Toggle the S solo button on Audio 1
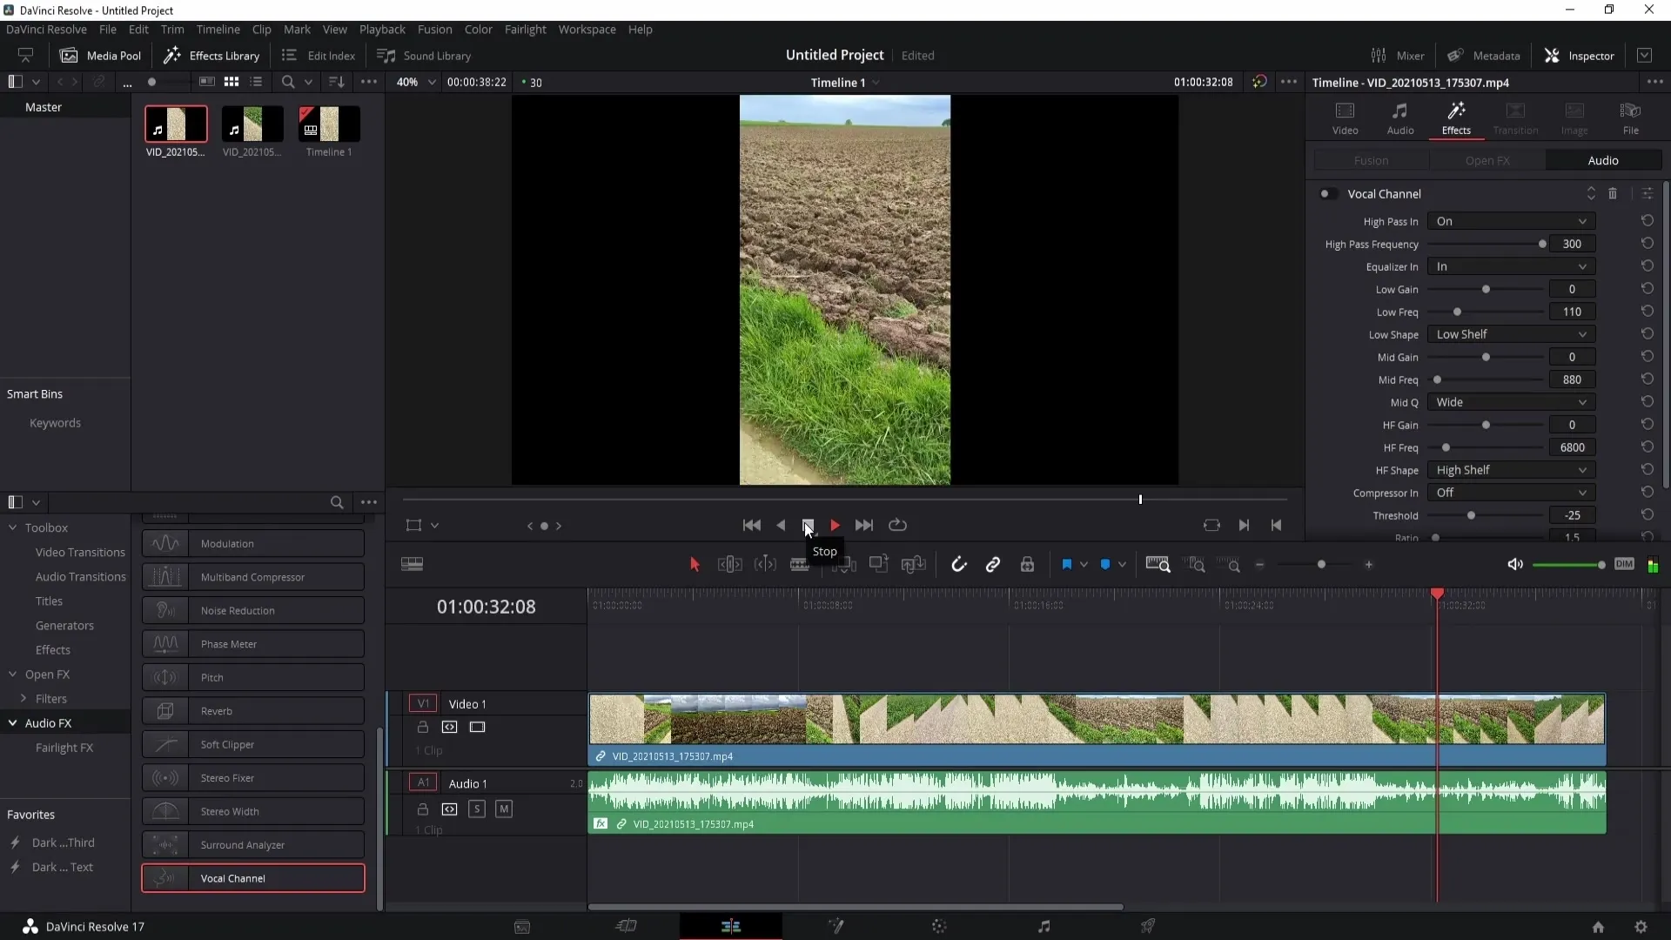1671x940 pixels. tap(476, 809)
